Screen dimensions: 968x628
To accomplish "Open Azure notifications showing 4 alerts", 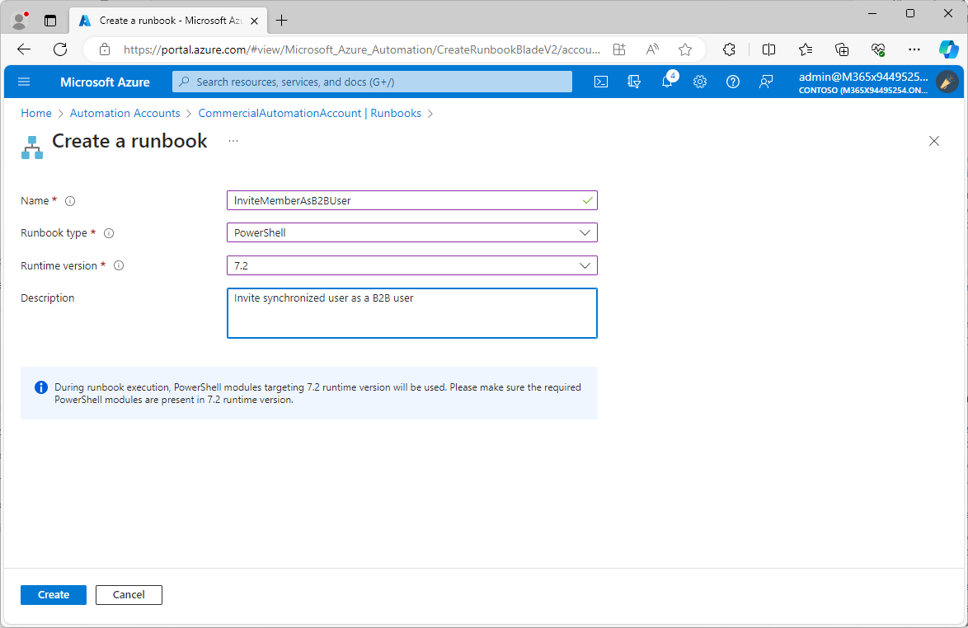I will coord(667,82).
